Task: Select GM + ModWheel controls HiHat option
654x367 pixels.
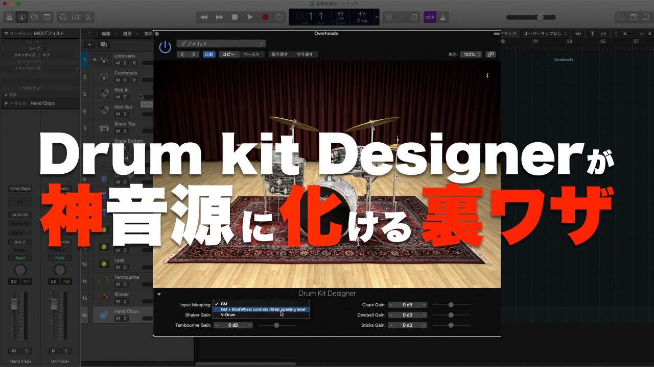Action: click(261, 309)
